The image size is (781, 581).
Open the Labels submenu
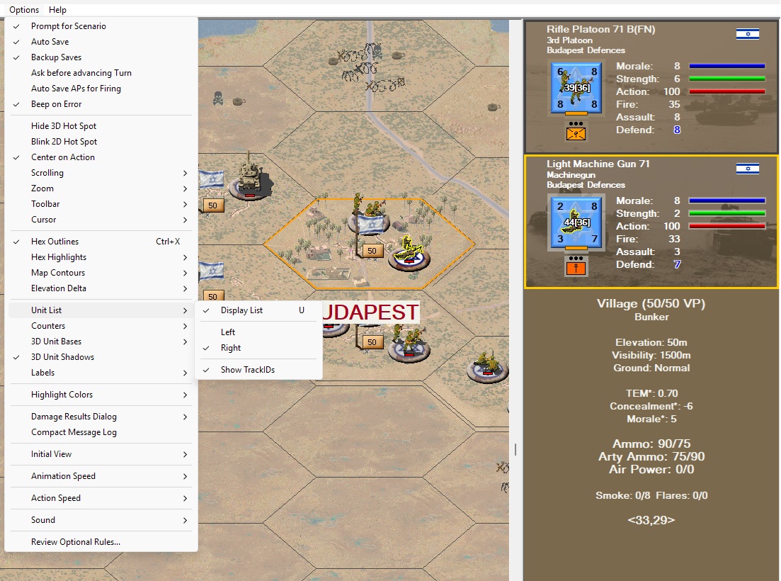(x=101, y=372)
